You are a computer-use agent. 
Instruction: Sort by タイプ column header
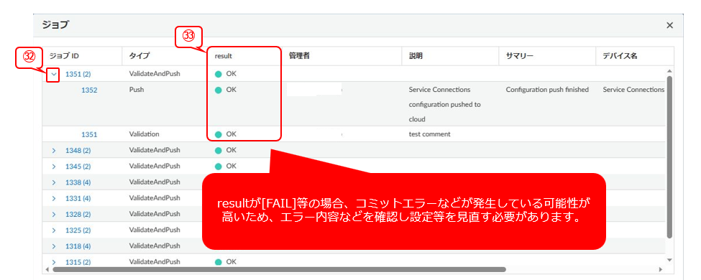pyautogui.click(x=139, y=56)
